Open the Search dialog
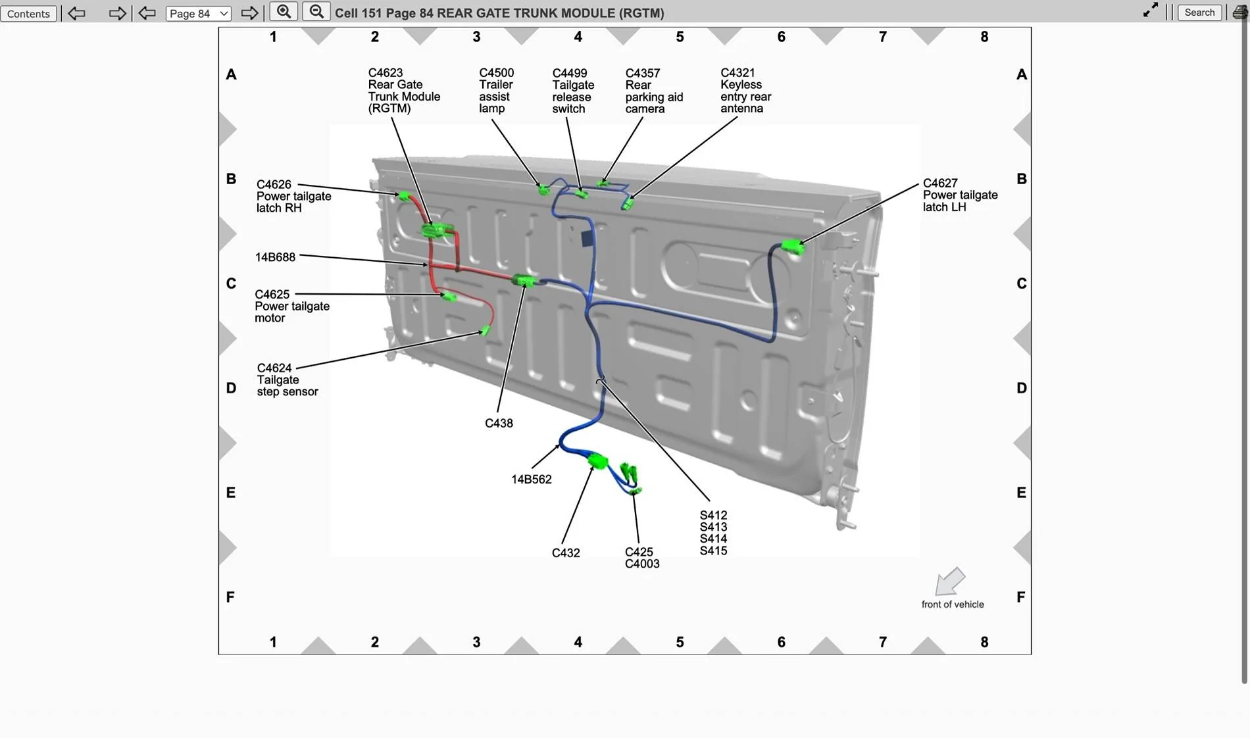This screenshot has width=1250, height=738. pyautogui.click(x=1199, y=12)
